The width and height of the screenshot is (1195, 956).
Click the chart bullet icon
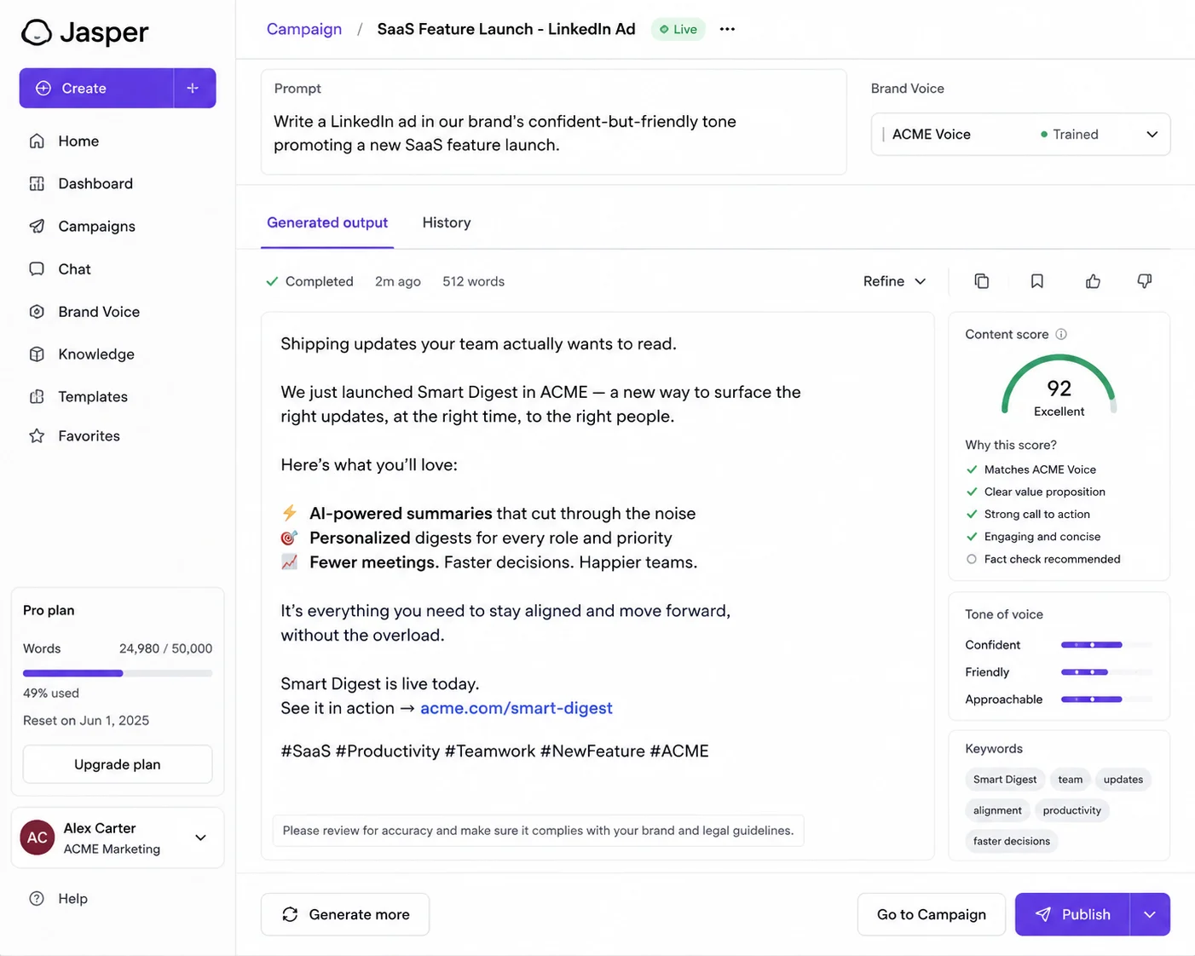[290, 562]
